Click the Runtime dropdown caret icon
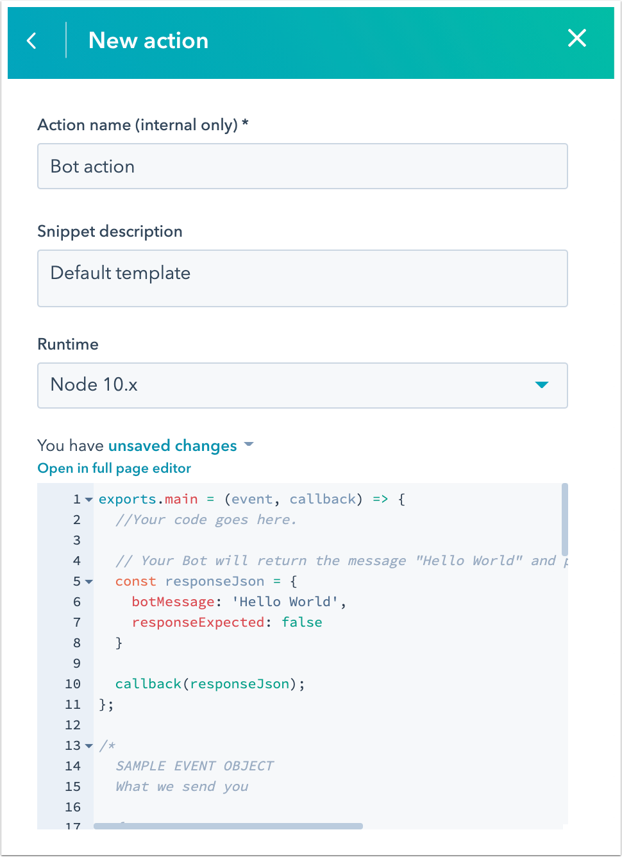The height and width of the screenshot is (857, 622). tap(541, 385)
